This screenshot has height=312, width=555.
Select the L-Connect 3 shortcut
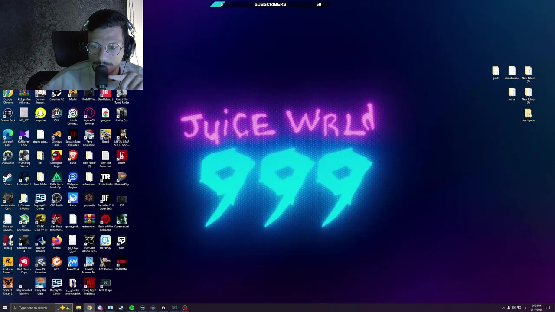[x=24, y=179]
